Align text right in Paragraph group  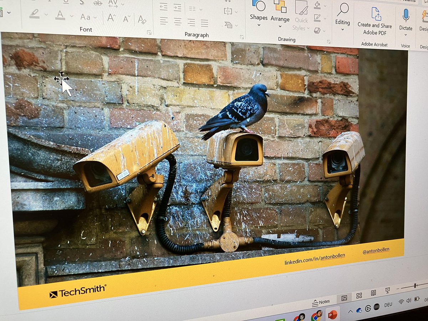click(x=191, y=22)
